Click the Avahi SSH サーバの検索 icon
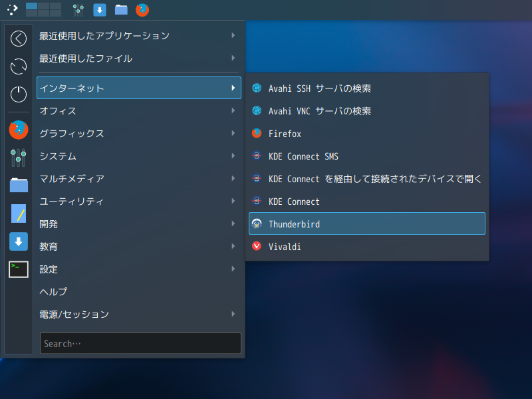Viewport: 532px width, 399px height. [257, 88]
